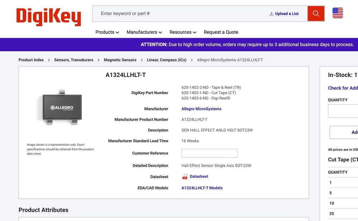Click quantity 25 price row
The height and width of the screenshot is (221, 358).
click(x=343, y=214)
